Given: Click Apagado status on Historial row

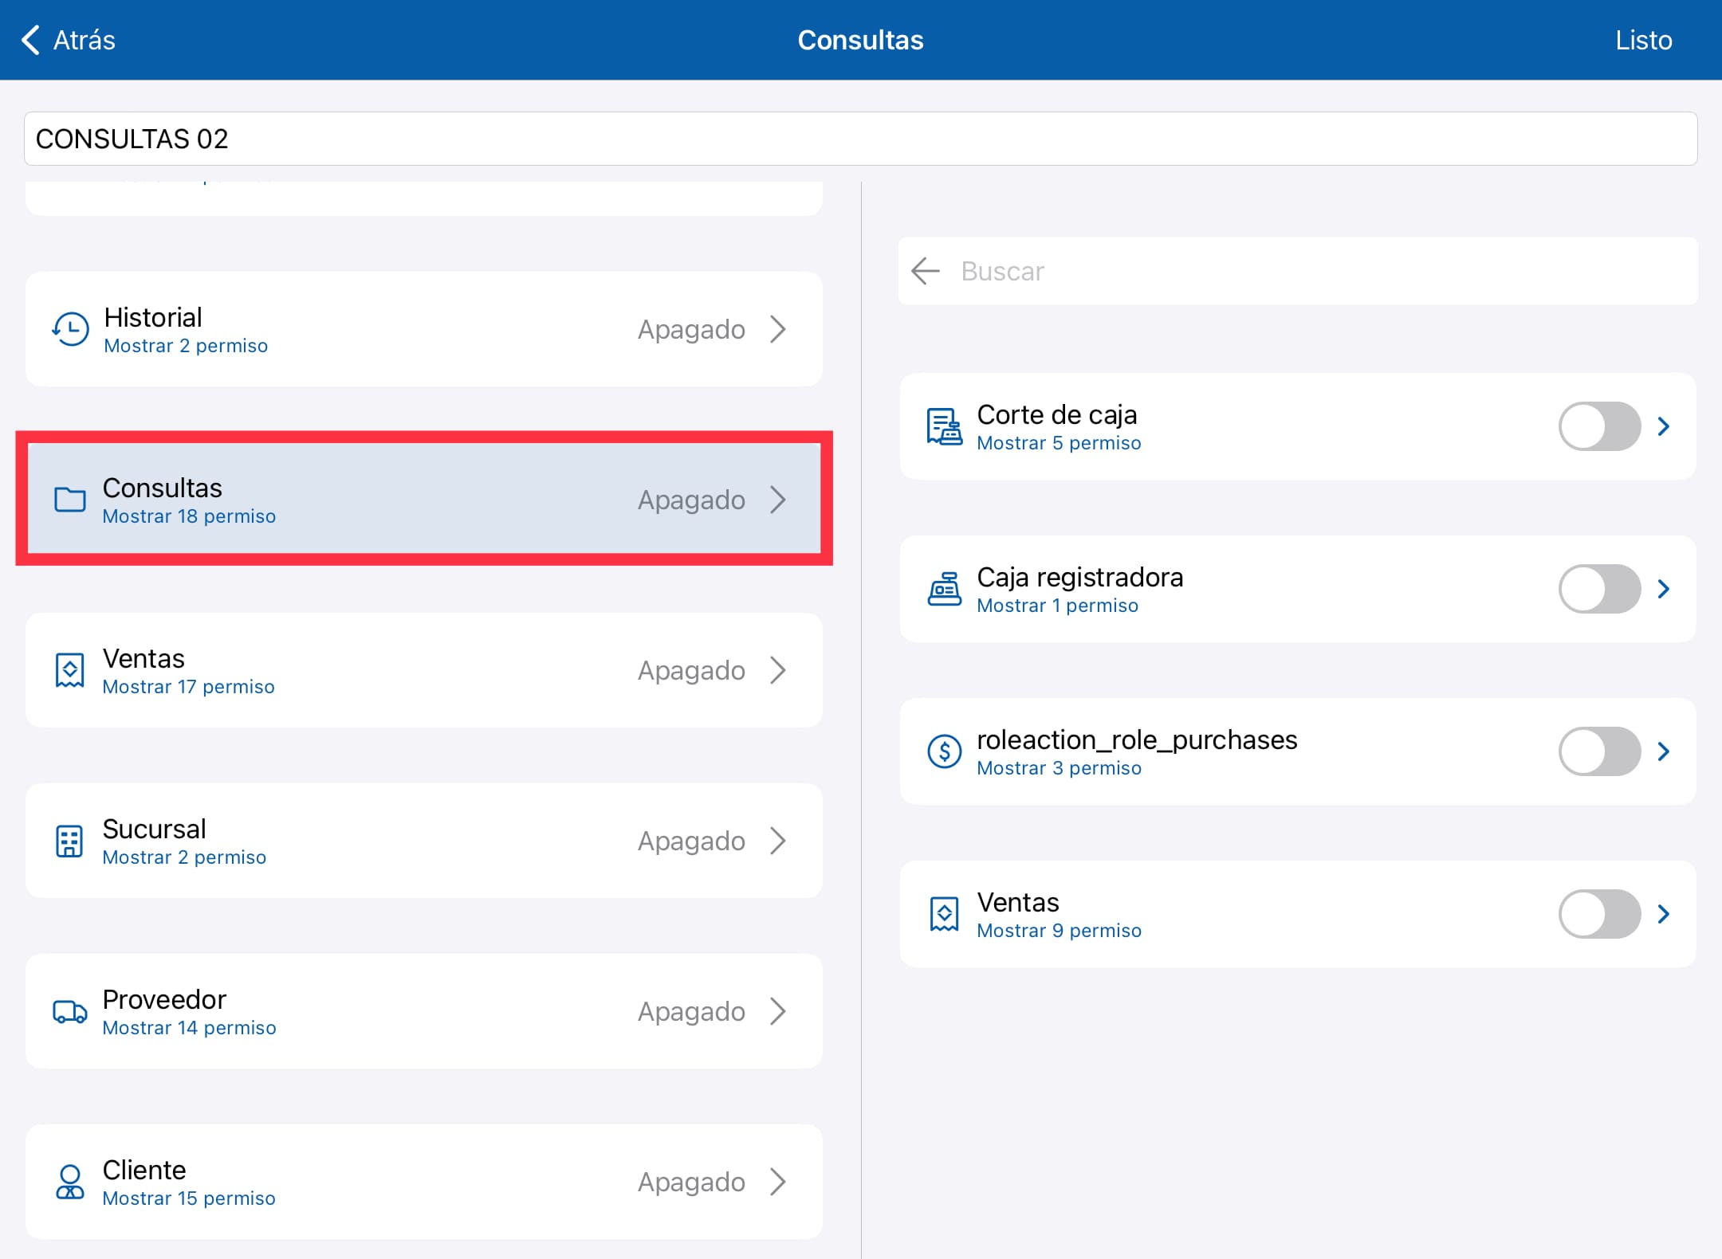Looking at the screenshot, I should coord(691,329).
